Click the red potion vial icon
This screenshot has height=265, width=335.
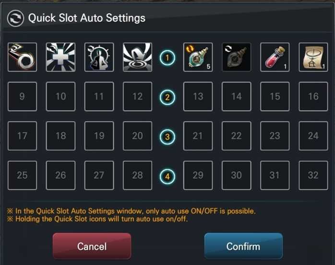[x=275, y=57]
